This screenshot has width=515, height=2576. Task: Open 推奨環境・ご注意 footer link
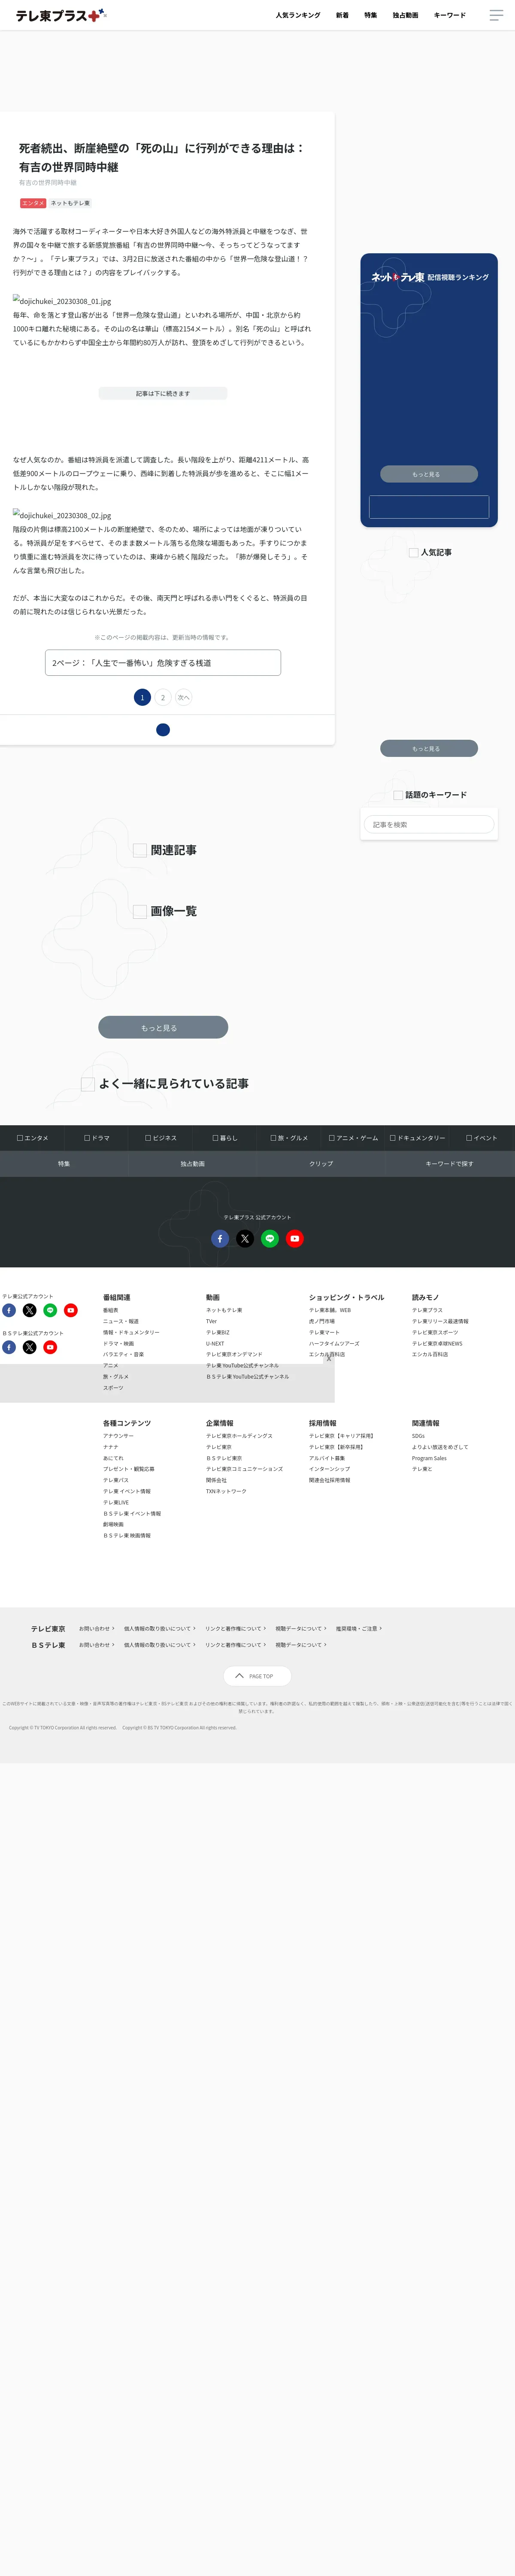point(359,1628)
